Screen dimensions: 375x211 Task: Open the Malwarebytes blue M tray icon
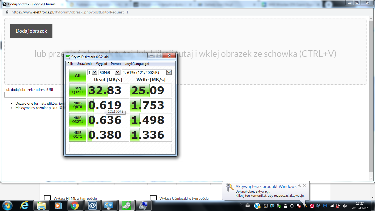pos(325,206)
